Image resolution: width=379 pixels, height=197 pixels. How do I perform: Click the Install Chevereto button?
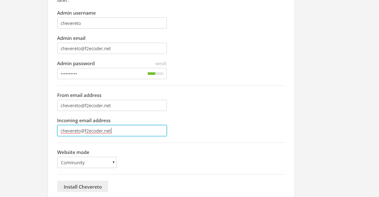pyautogui.click(x=83, y=186)
